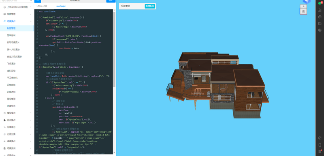The width and height of the screenshot is (324, 156).
Task: Expand the 模型操作 menu group
Action: coord(17,113)
